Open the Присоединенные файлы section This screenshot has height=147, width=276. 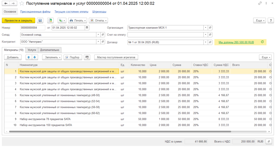click(35, 12)
